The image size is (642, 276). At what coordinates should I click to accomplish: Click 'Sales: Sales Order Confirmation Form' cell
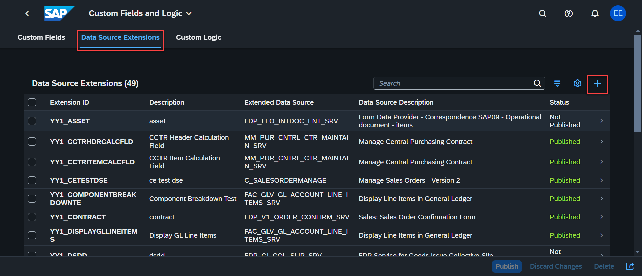(x=417, y=217)
